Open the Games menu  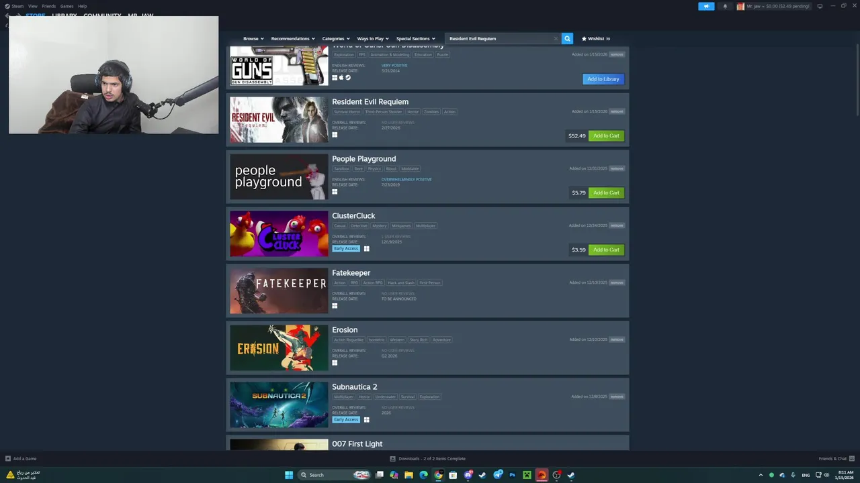pyautogui.click(x=67, y=6)
